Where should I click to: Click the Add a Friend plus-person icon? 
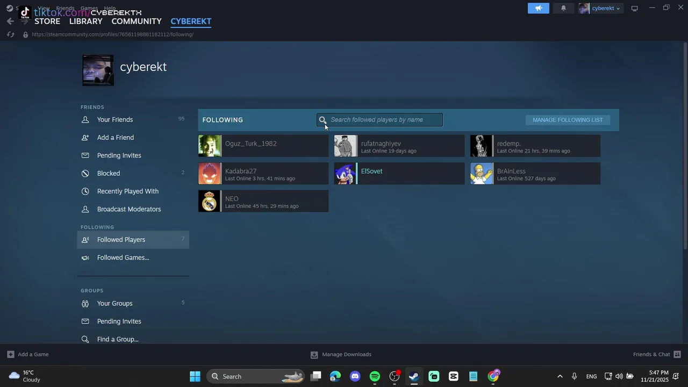point(85,138)
